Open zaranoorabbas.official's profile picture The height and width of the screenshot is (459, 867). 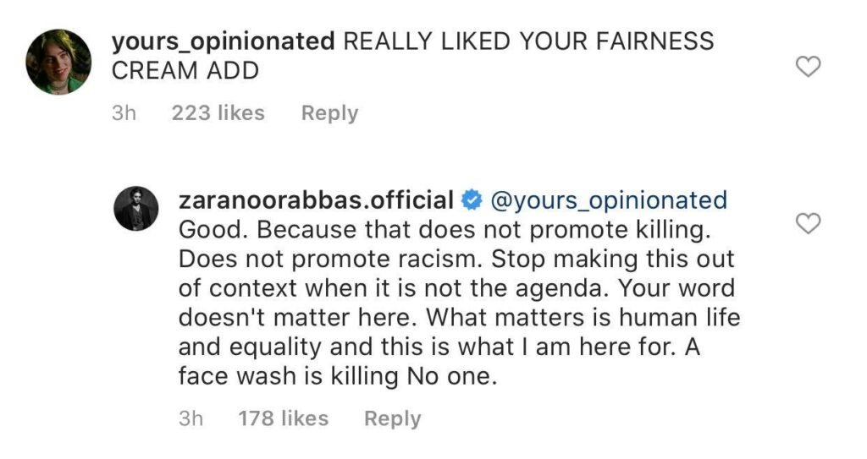pyautogui.click(x=136, y=209)
